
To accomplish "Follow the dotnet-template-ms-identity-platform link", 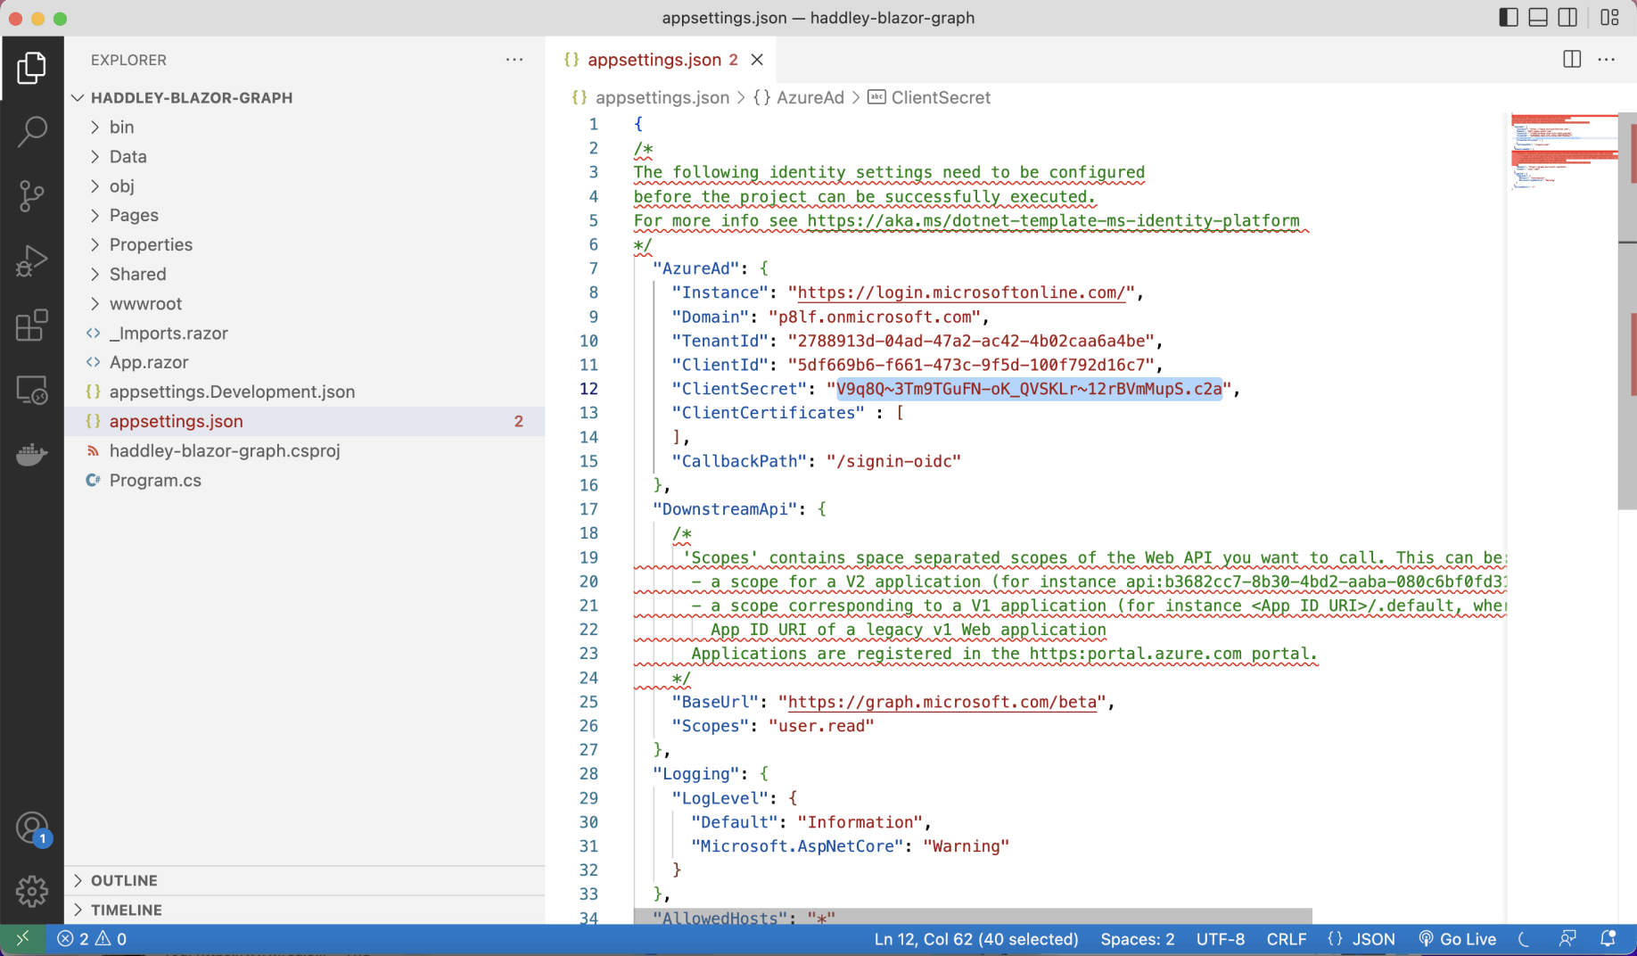I will point(1051,220).
